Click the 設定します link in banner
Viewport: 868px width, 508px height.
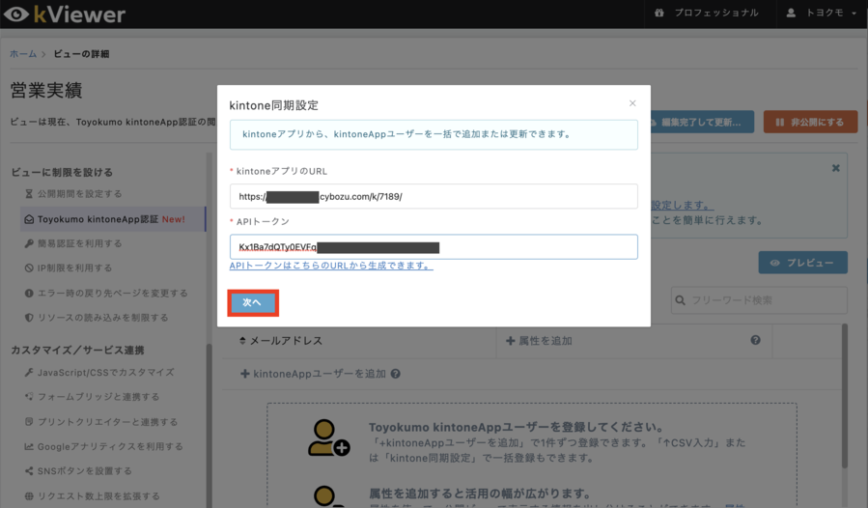(x=682, y=205)
